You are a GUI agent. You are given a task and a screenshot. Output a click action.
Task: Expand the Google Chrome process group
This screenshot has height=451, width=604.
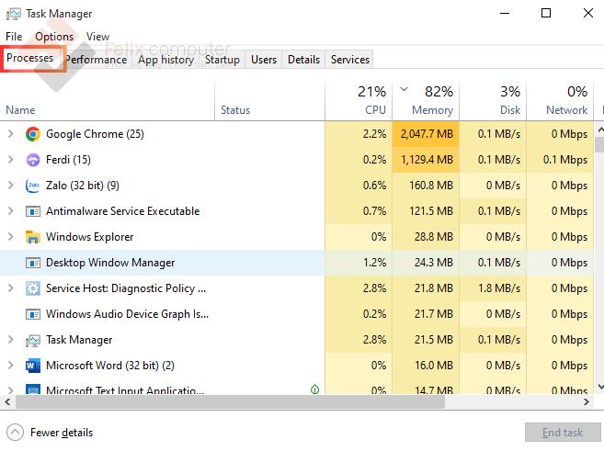pos(10,134)
